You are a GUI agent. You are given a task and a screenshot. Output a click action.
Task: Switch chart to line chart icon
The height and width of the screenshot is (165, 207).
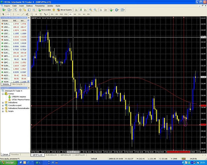point(85,10)
